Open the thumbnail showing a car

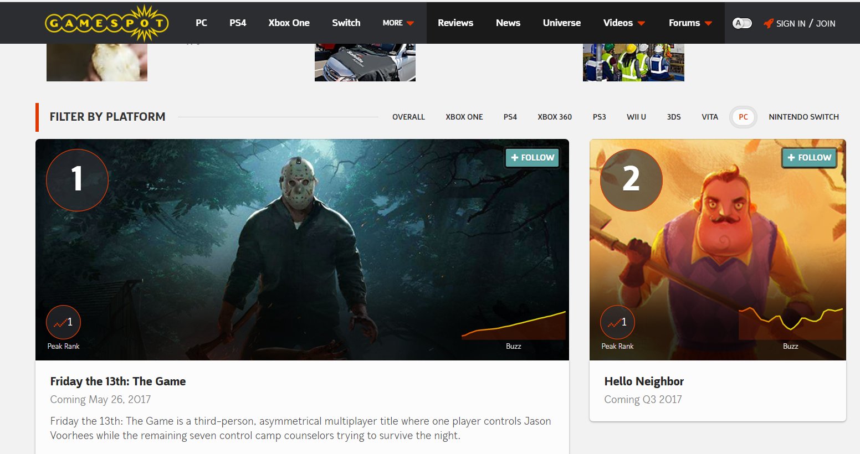365,63
